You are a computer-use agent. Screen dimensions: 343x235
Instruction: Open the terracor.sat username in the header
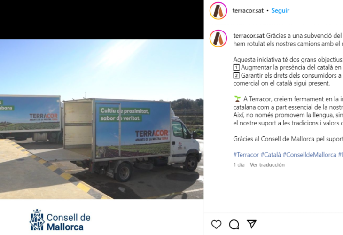pos(248,11)
